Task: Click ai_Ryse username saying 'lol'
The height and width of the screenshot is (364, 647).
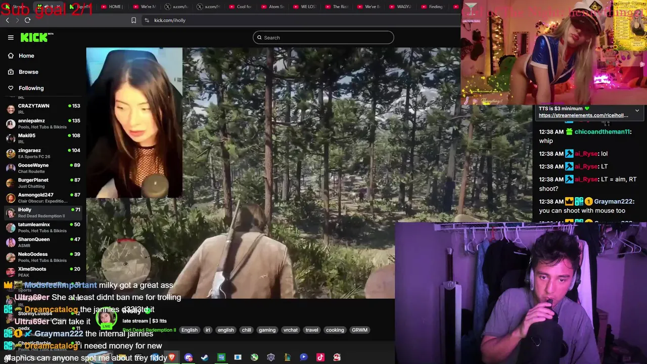Action: [586, 154]
